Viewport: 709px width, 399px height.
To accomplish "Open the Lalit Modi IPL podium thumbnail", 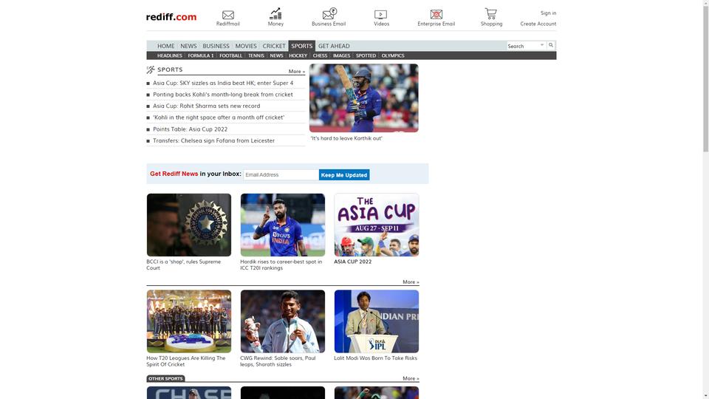I will coord(376,321).
